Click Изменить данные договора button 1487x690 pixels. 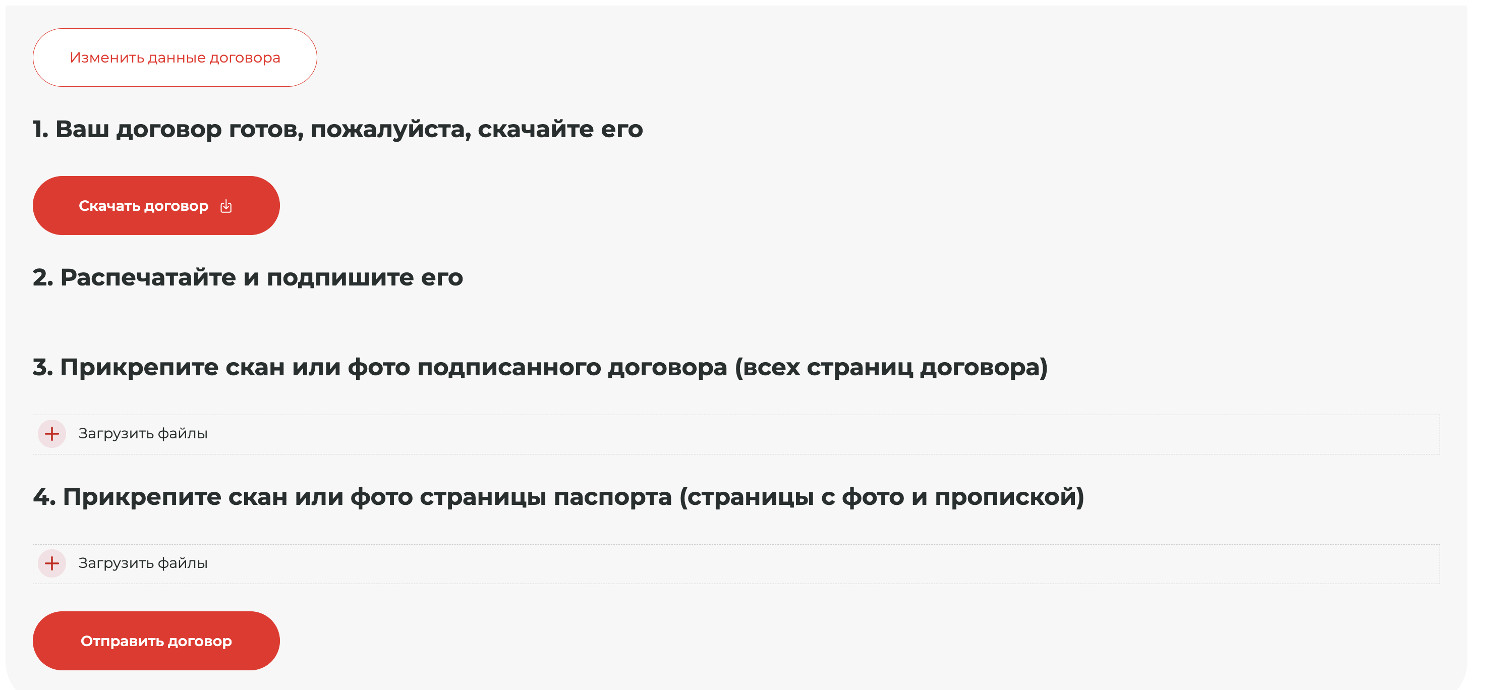pos(176,57)
